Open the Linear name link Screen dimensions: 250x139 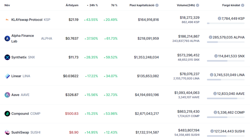[16, 76]
